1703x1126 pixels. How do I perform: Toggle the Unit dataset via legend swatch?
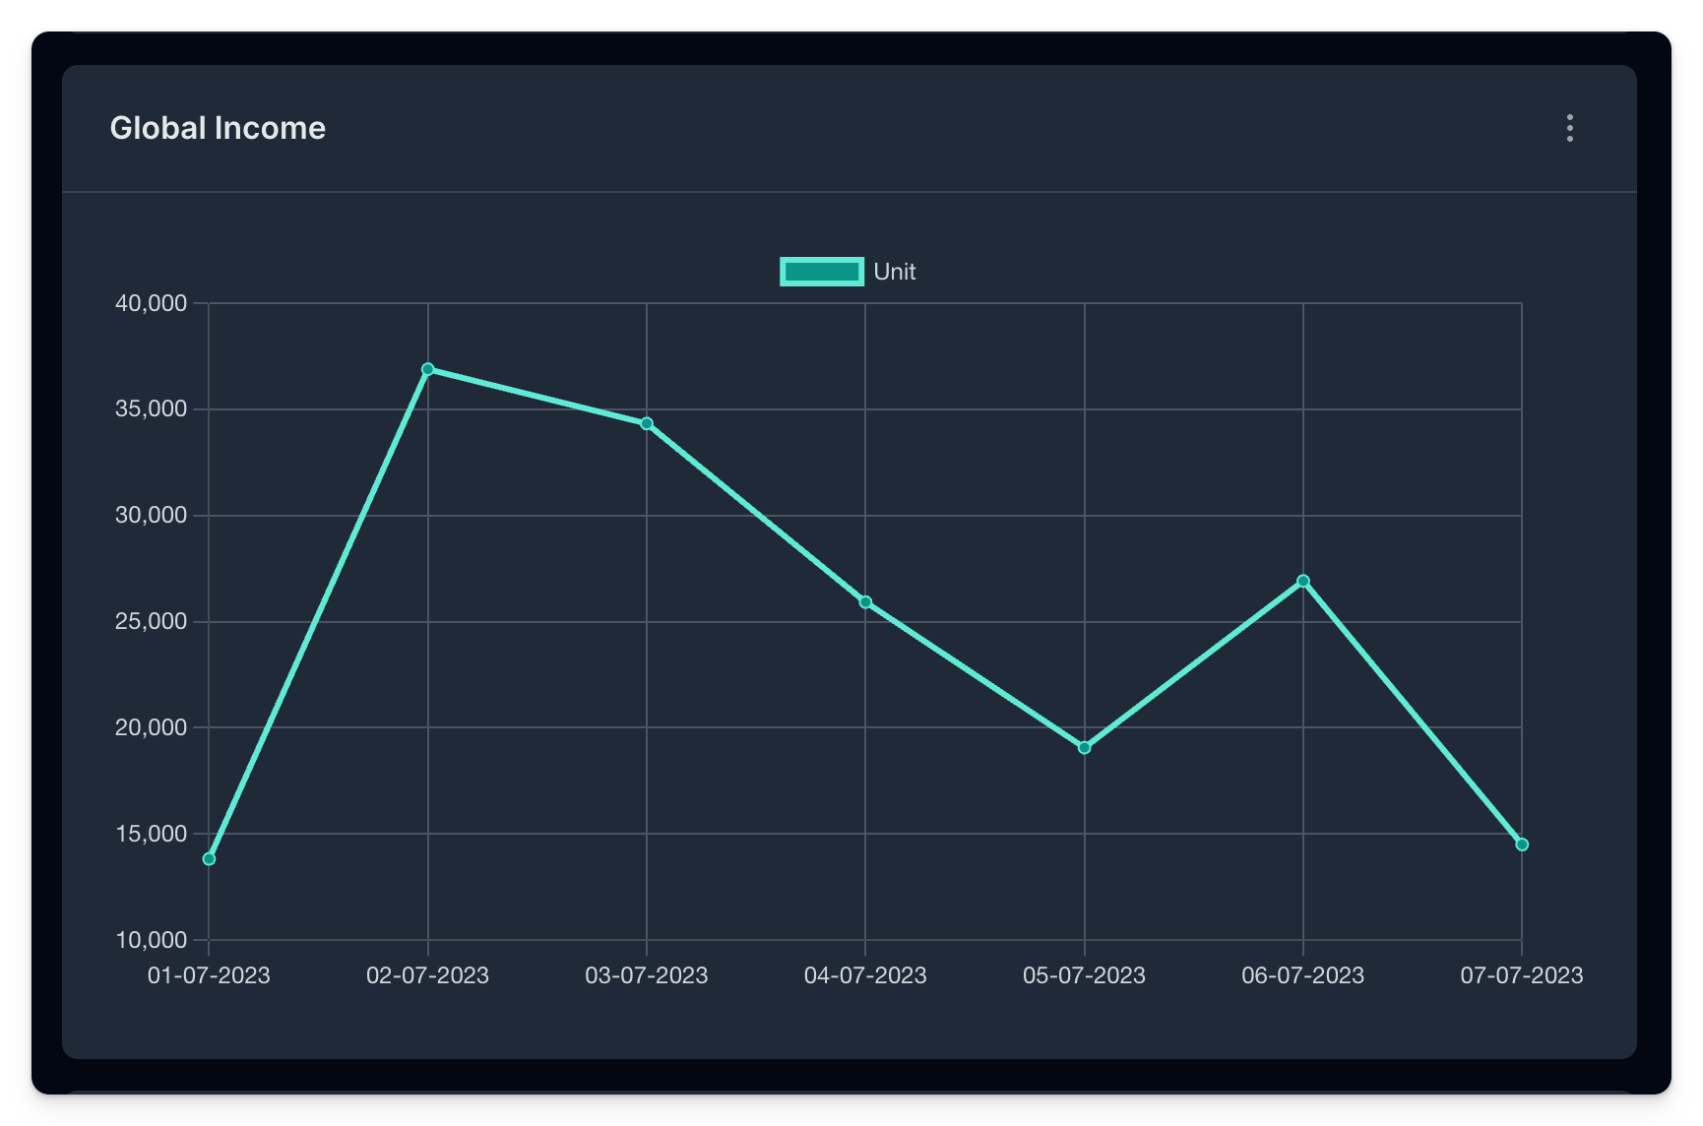(x=821, y=272)
